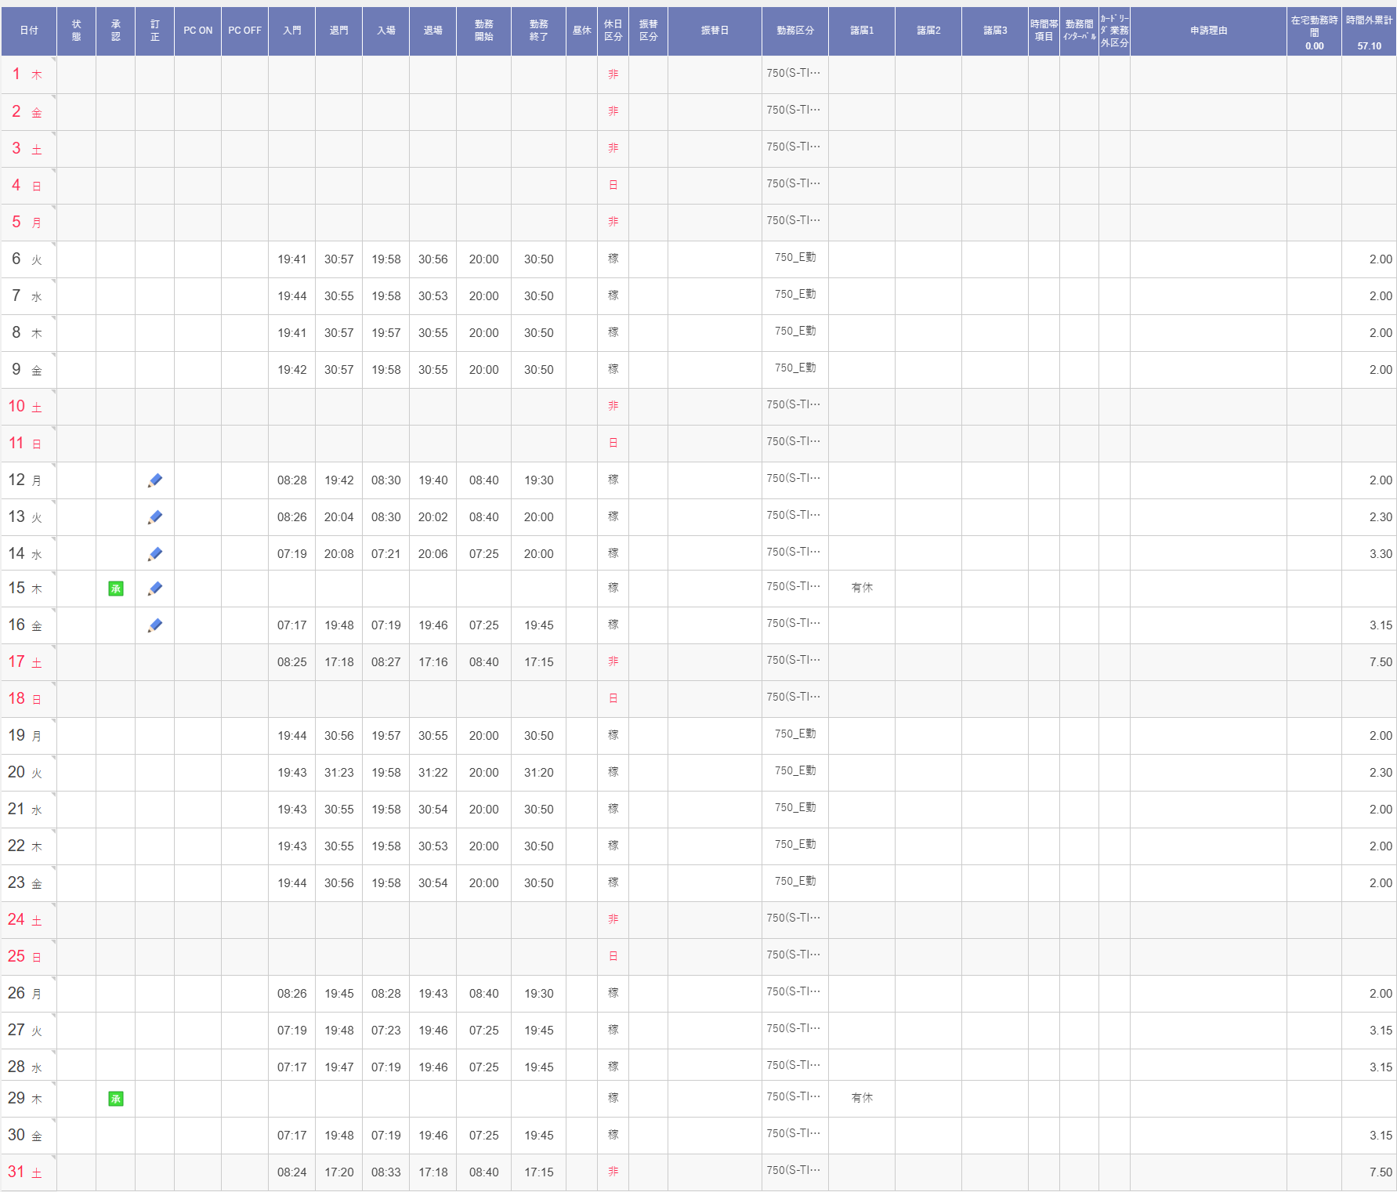1397x1192 pixels.
Task: Click the 有休 entry on day 15
Action: coord(861,588)
